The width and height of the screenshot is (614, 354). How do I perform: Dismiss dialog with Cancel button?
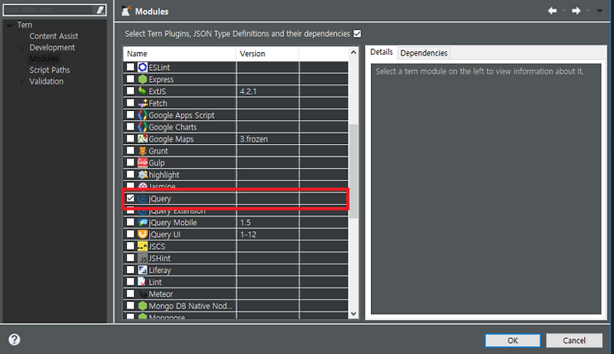[574, 340]
